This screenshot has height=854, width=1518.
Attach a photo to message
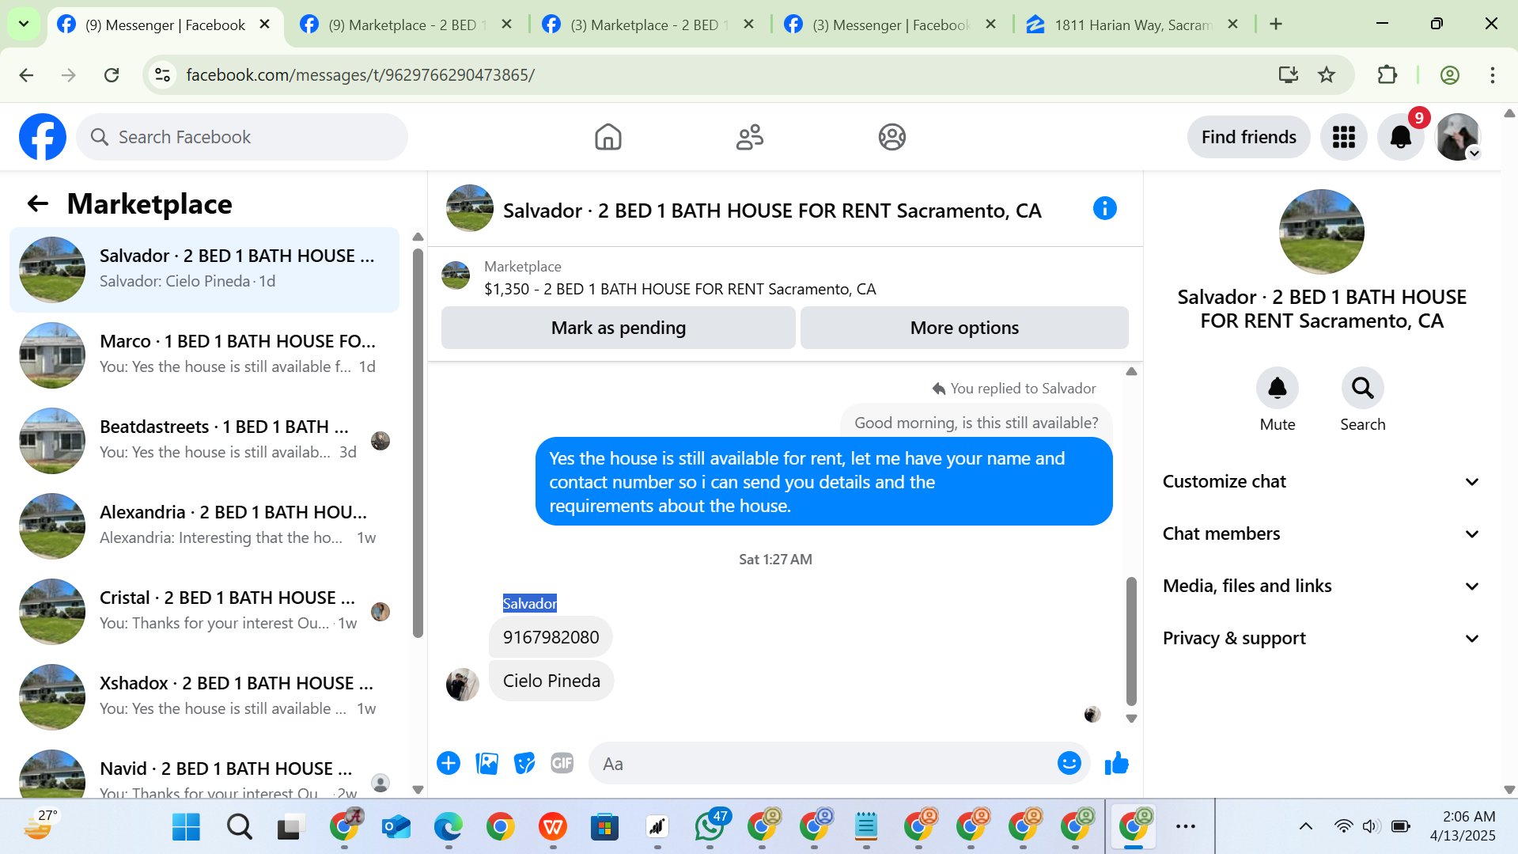tap(486, 764)
